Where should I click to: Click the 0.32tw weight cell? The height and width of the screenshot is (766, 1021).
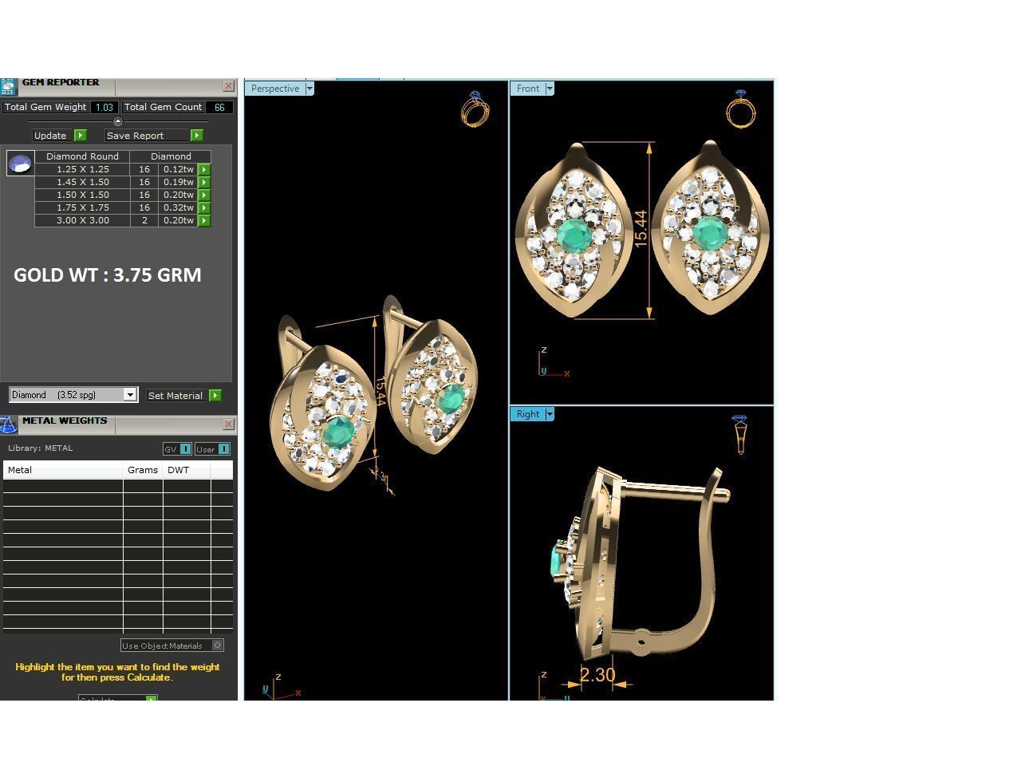[x=179, y=207]
